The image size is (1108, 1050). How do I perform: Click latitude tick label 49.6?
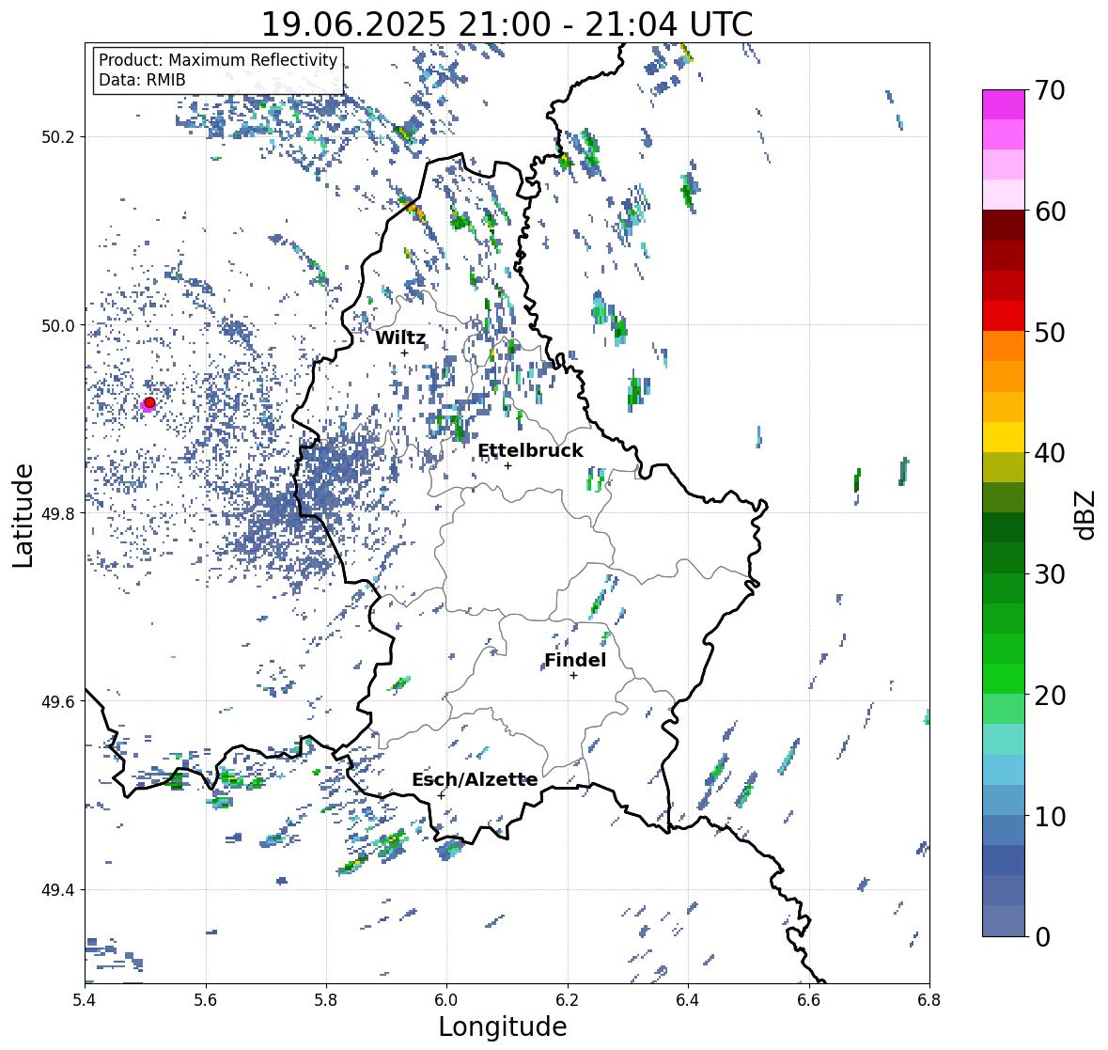pos(58,701)
